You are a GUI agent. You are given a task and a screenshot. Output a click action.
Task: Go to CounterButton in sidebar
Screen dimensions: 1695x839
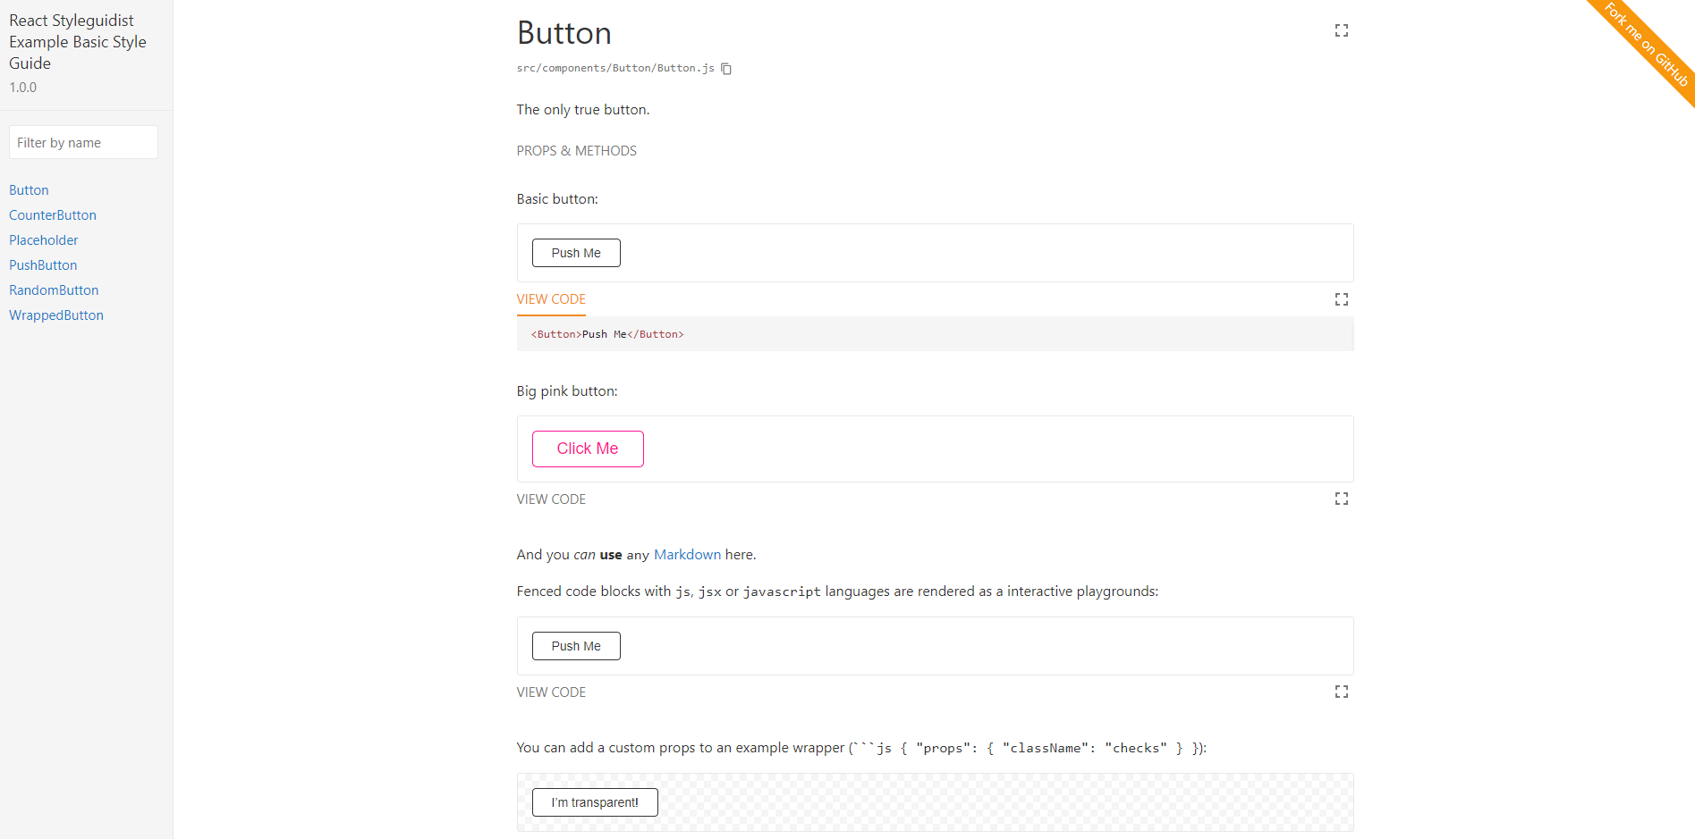coord(53,215)
